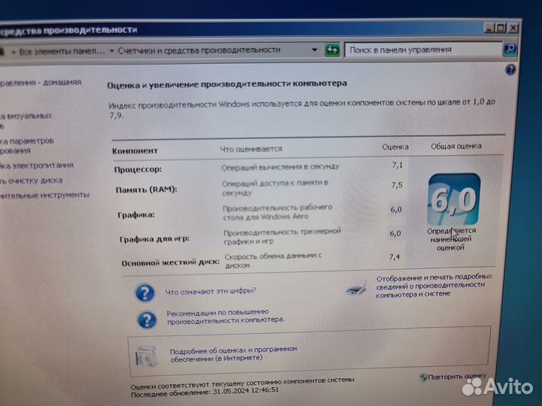The width and height of the screenshot is (542, 406).
Task: Click the processor score 7,1
Action: click(x=397, y=165)
